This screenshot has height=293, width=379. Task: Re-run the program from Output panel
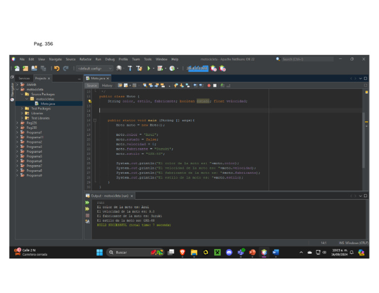coord(88,202)
